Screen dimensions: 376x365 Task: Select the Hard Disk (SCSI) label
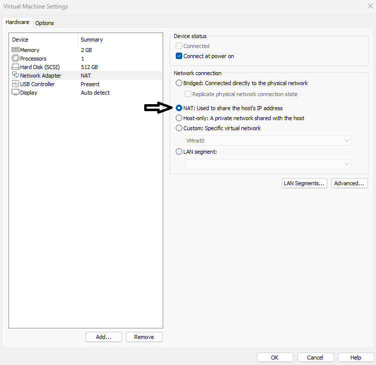[x=40, y=67]
